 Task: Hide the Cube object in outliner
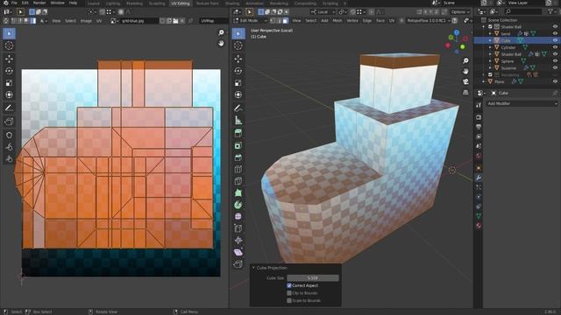coord(555,40)
